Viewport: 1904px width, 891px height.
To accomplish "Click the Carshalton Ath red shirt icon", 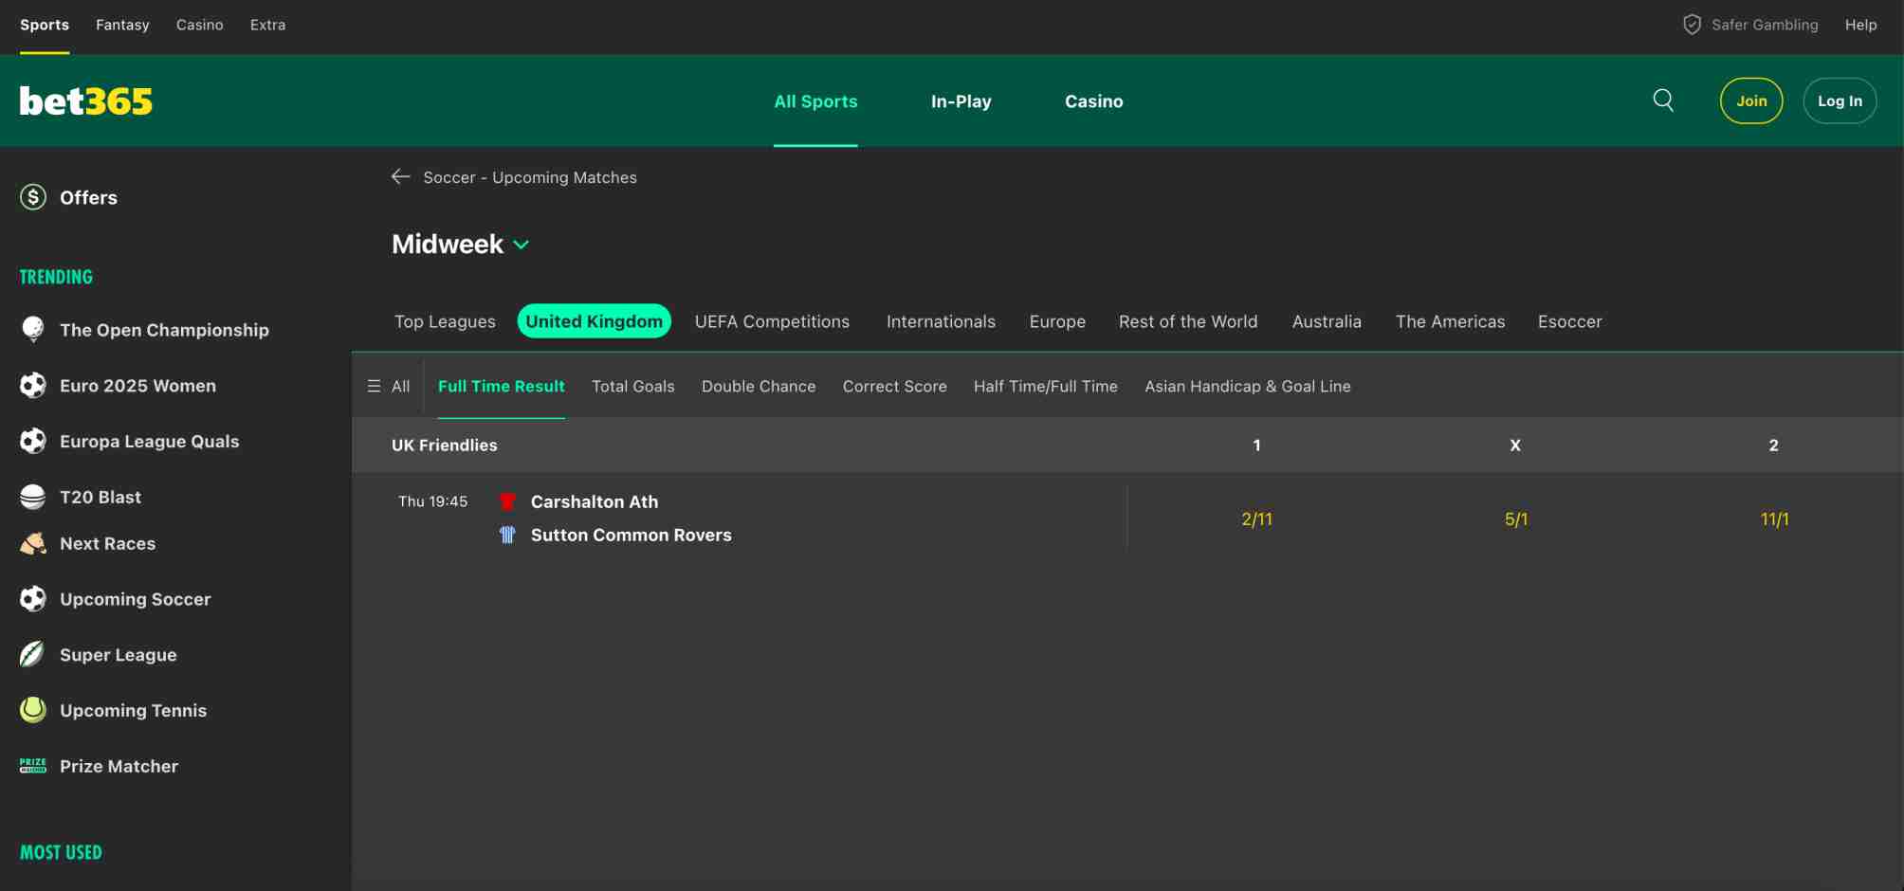I will pyautogui.click(x=507, y=501).
